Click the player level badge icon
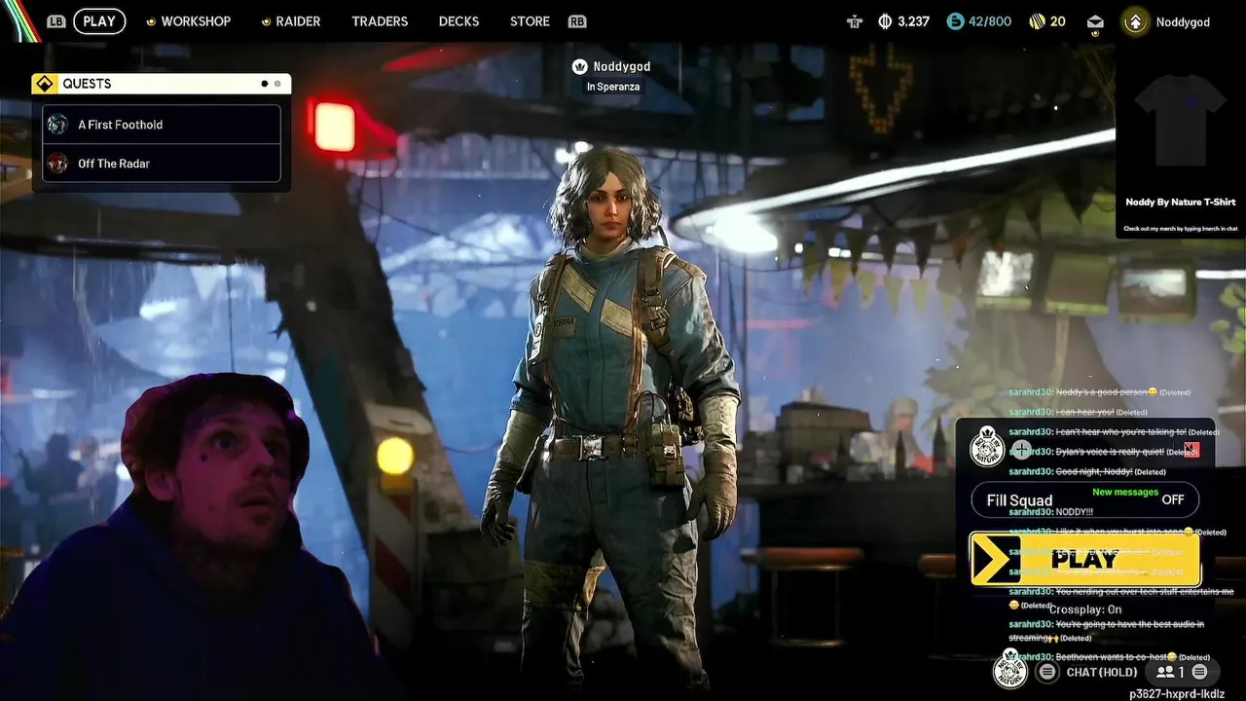The height and width of the screenshot is (701, 1246). (1135, 21)
